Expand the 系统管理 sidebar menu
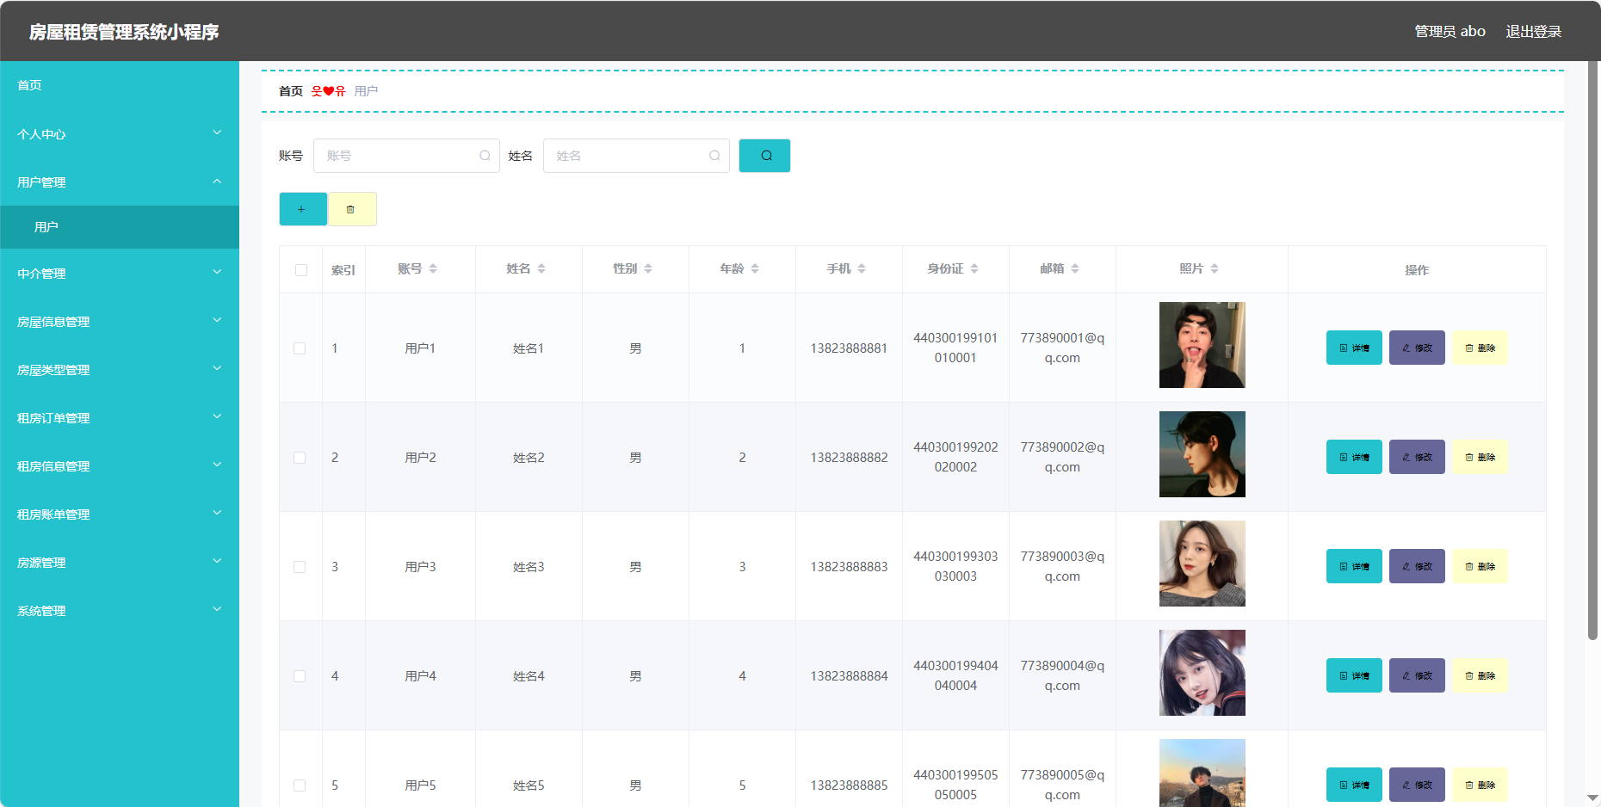Image resolution: width=1601 pixels, height=807 pixels. click(120, 610)
